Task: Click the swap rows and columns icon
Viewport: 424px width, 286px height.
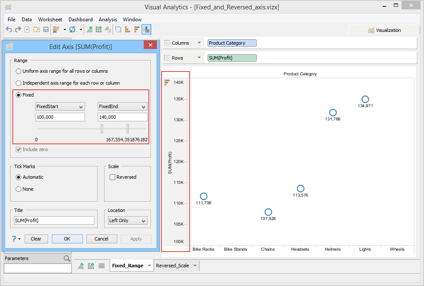Action: [x=118, y=29]
